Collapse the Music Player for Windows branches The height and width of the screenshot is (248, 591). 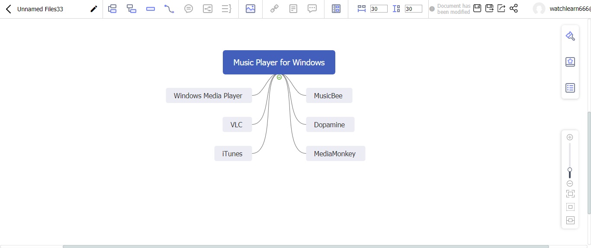tap(279, 77)
